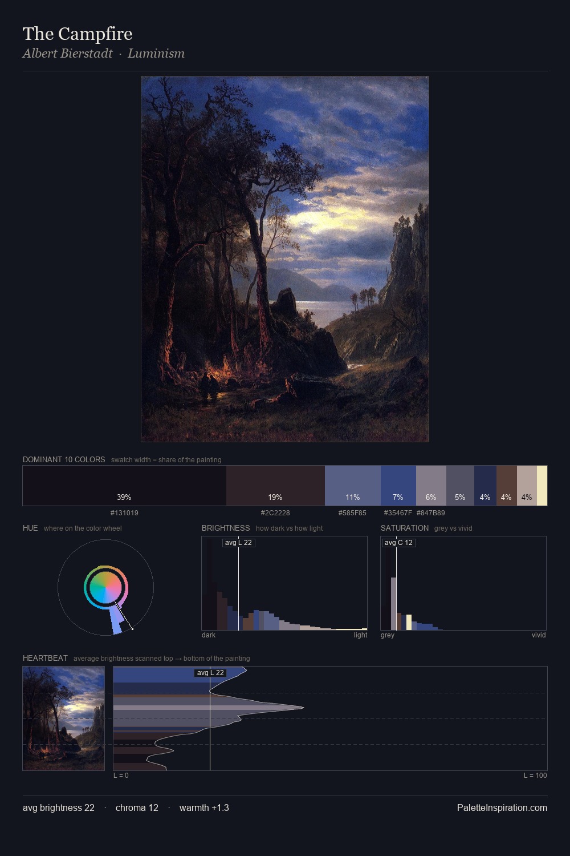This screenshot has height=856, width=570.
Task: Click the blue wedge on the hue wheel
Action: point(117,620)
